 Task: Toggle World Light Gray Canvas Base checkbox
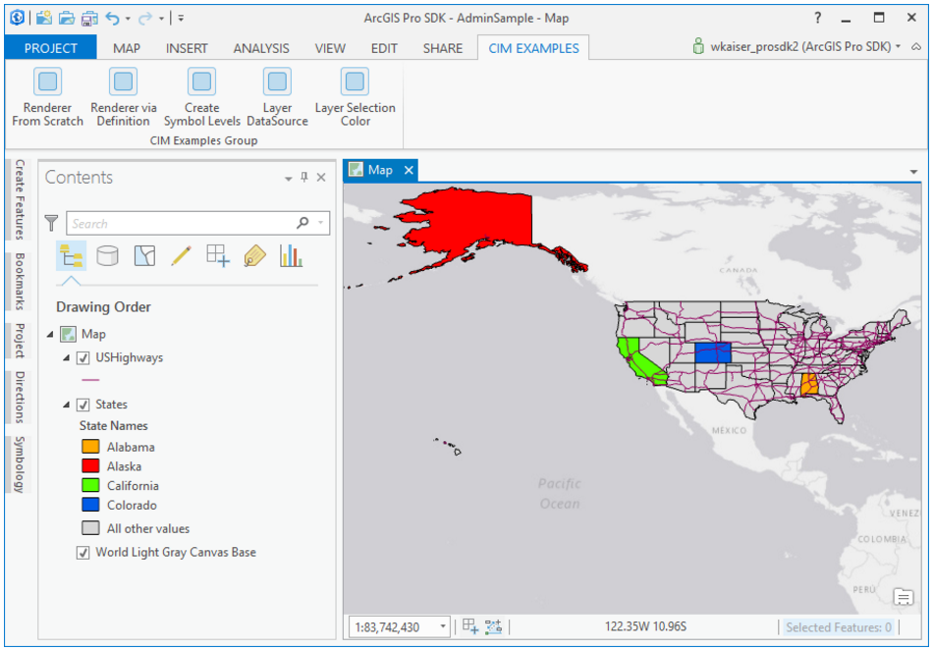tap(83, 553)
